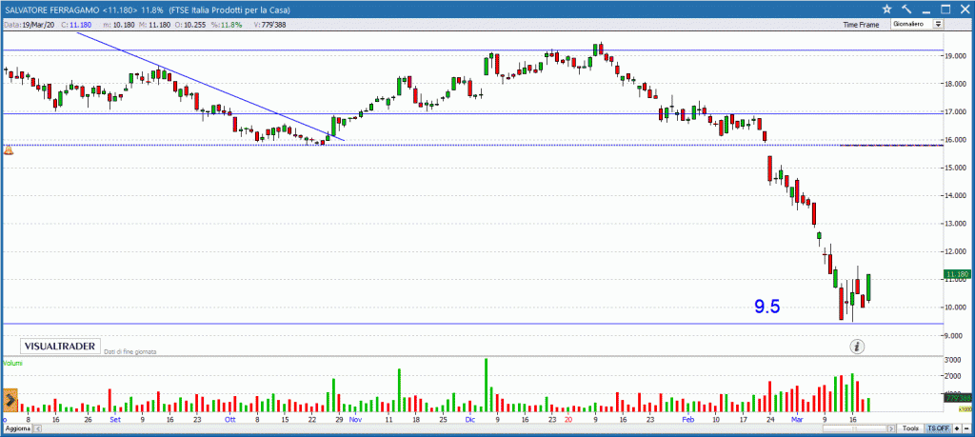Click the round info icon on the chart

(858, 347)
